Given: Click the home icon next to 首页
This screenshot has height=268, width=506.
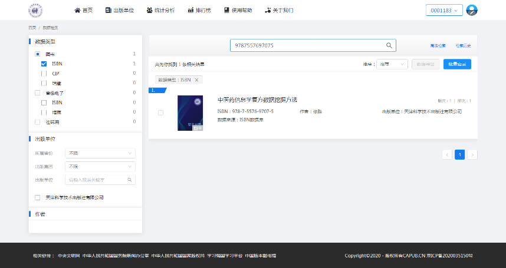Looking at the screenshot, I should tap(77, 11).
